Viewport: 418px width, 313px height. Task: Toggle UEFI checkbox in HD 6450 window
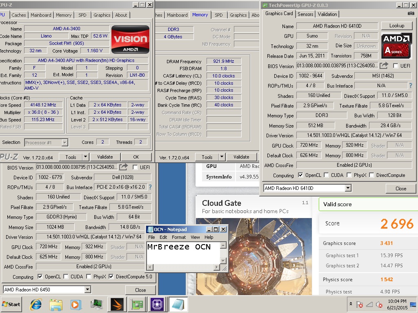tap(135, 167)
